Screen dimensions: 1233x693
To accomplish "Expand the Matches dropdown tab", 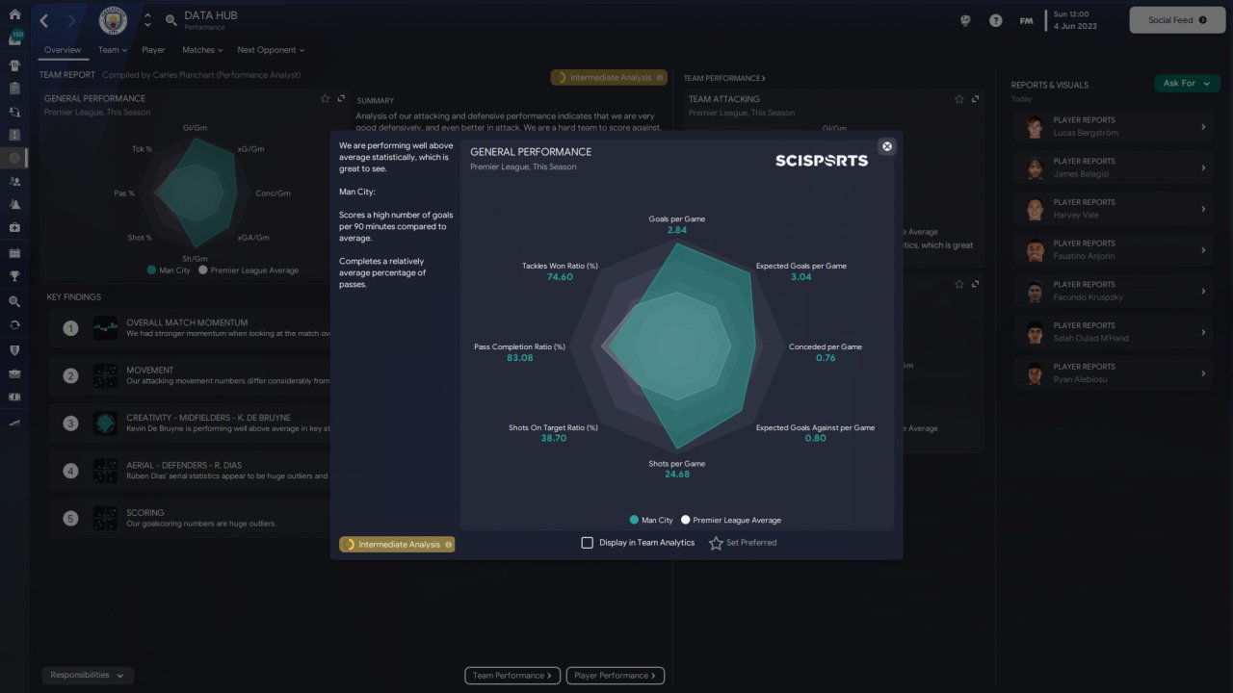I will coord(202,50).
